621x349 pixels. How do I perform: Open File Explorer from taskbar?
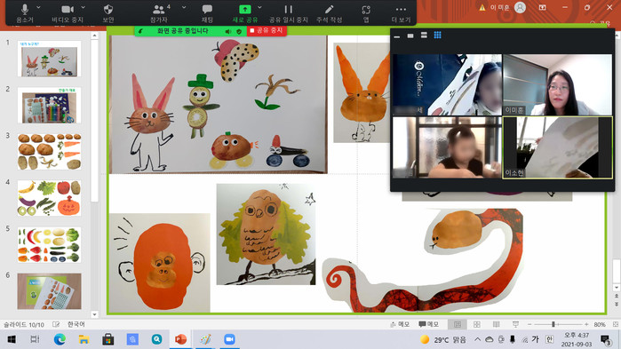click(84, 339)
